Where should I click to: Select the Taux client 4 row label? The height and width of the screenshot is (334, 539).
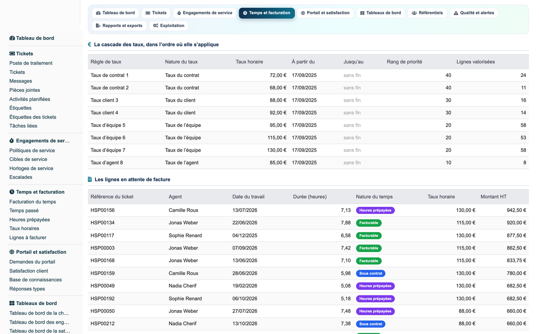click(x=104, y=113)
